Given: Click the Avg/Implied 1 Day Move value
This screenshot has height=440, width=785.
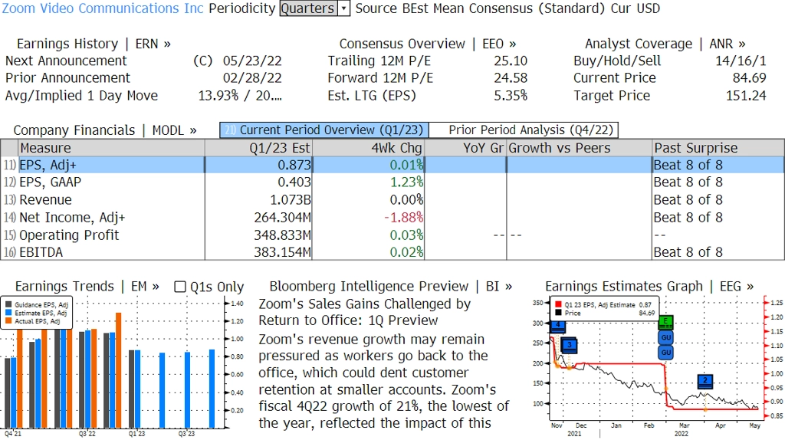Looking at the screenshot, I should (240, 96).
